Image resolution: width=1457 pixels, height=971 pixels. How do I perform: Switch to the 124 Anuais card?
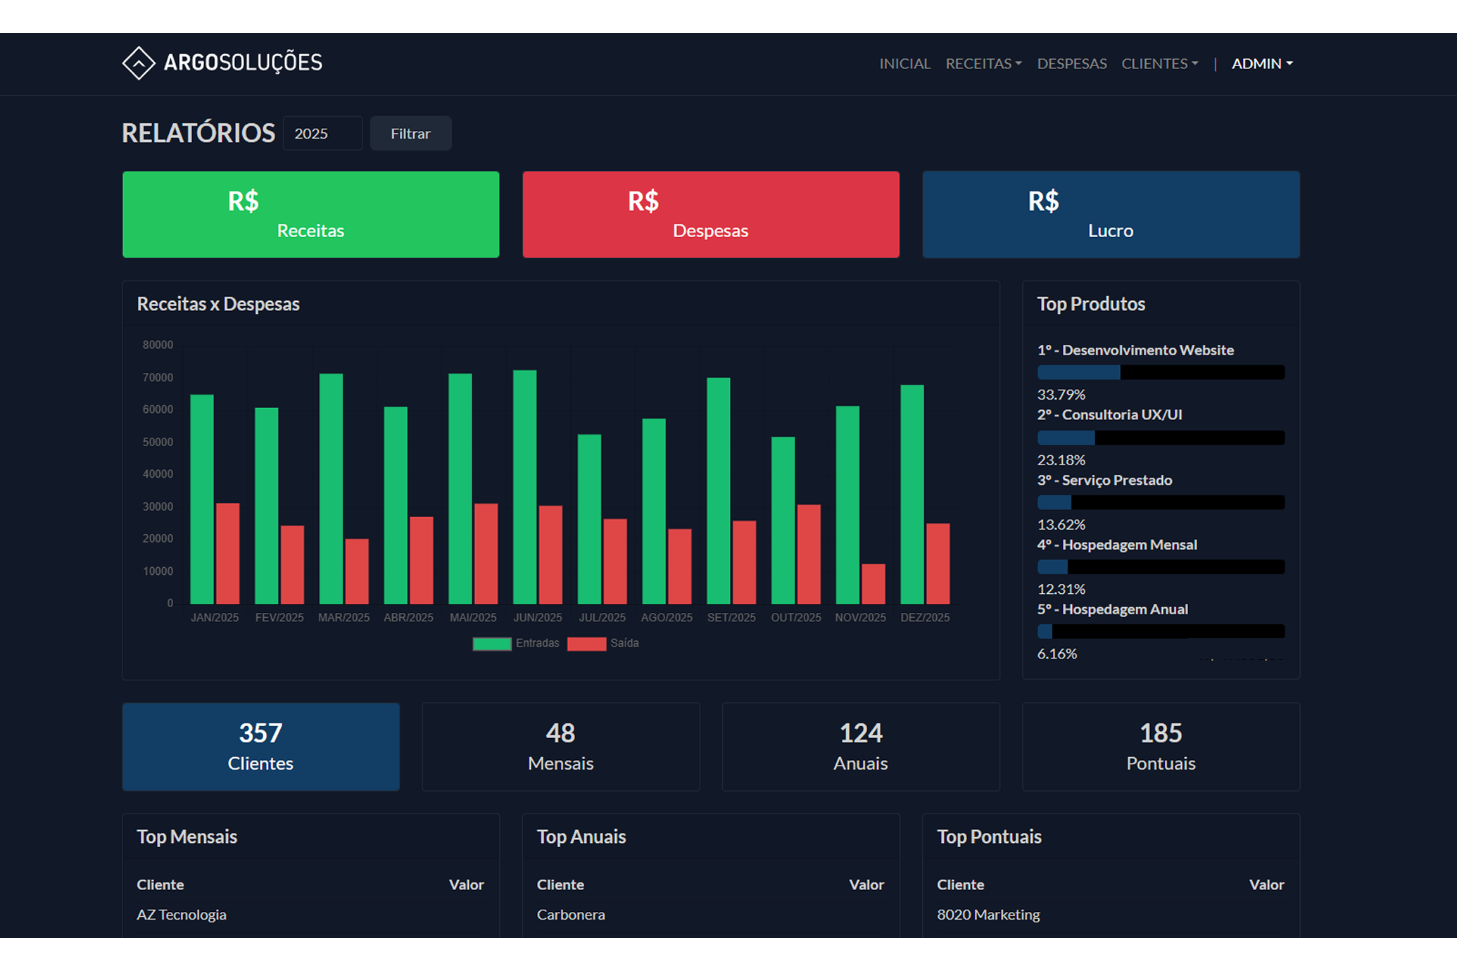(861, 747)
